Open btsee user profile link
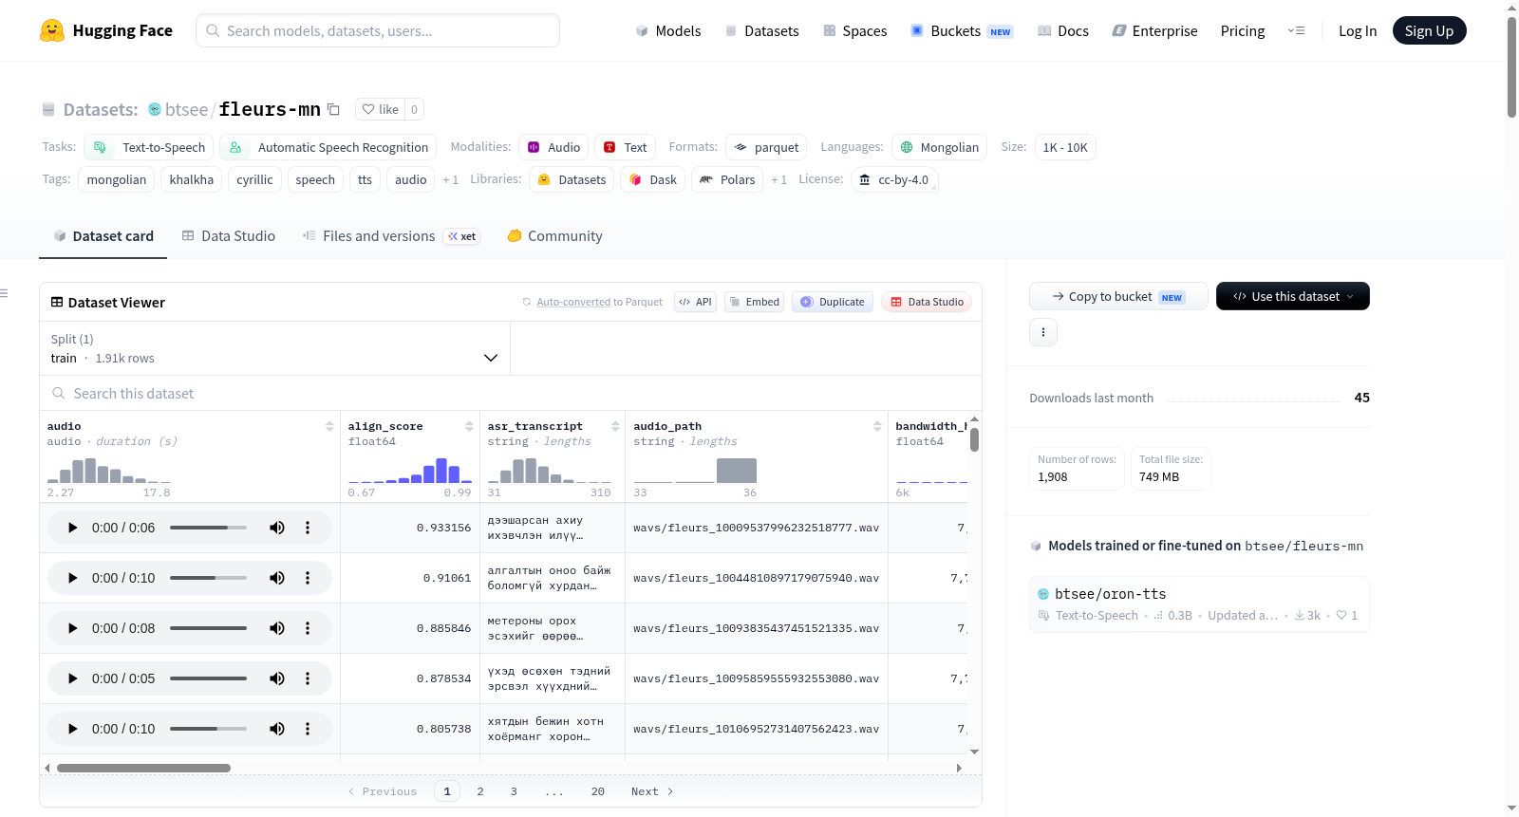This screenshot has width=1519, height=817. tap(186, 109)
